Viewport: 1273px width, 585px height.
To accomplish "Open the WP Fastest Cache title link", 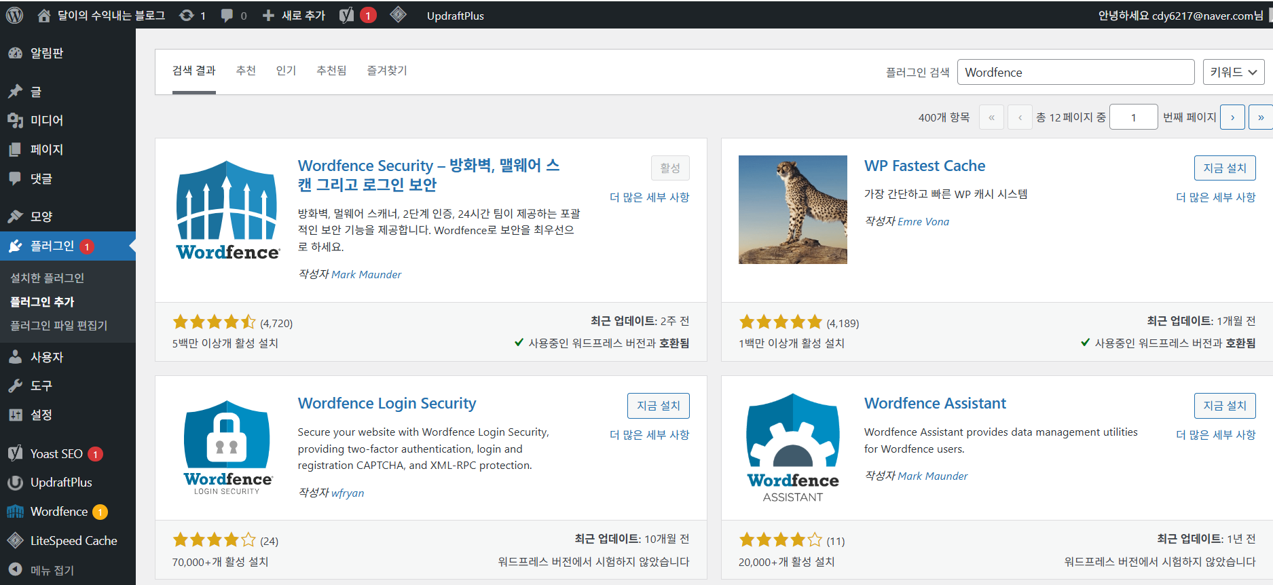I will tap(925, 166).
